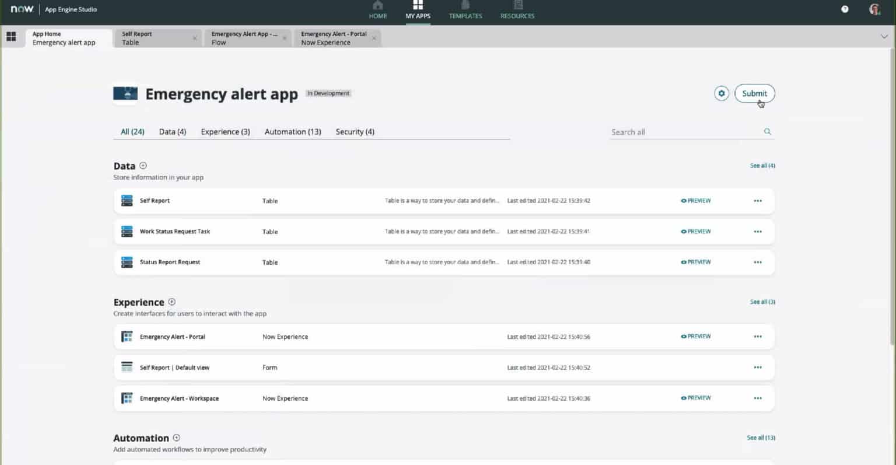
Task: Click the Now Experience icon for Emergency Alert - Portal
Action: [127, 336]
